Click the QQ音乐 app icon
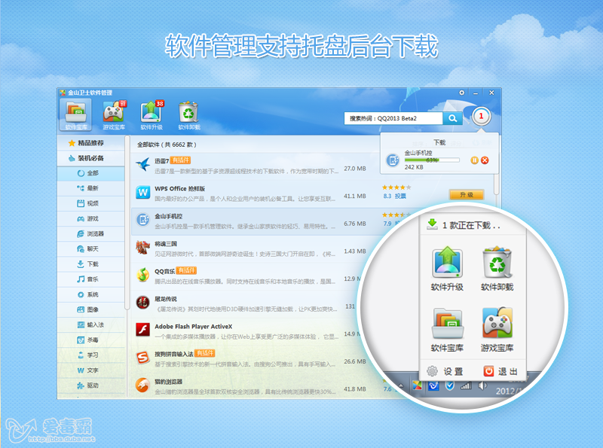The image size is (603, 448). coord(142,275)
